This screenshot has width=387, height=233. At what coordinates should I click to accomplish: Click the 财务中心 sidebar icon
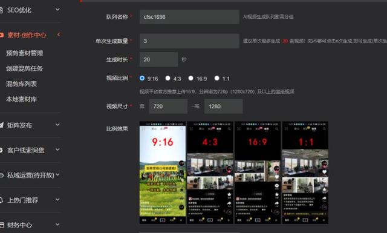point(1,225)
